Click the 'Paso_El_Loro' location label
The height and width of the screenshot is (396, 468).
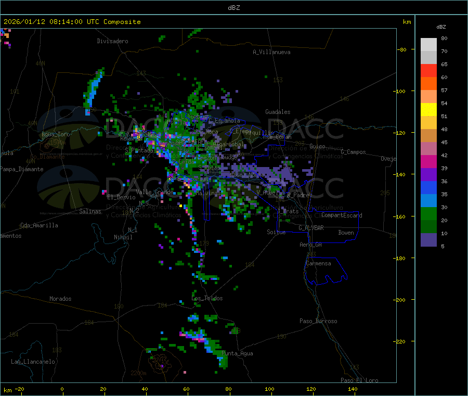tap(360, 380)
